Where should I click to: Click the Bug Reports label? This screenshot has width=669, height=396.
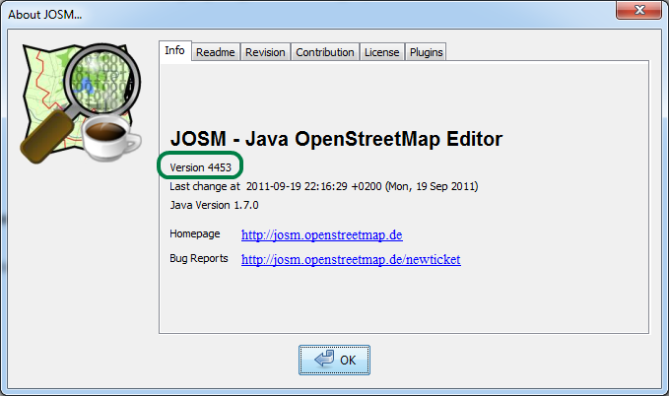coord(199,258)
